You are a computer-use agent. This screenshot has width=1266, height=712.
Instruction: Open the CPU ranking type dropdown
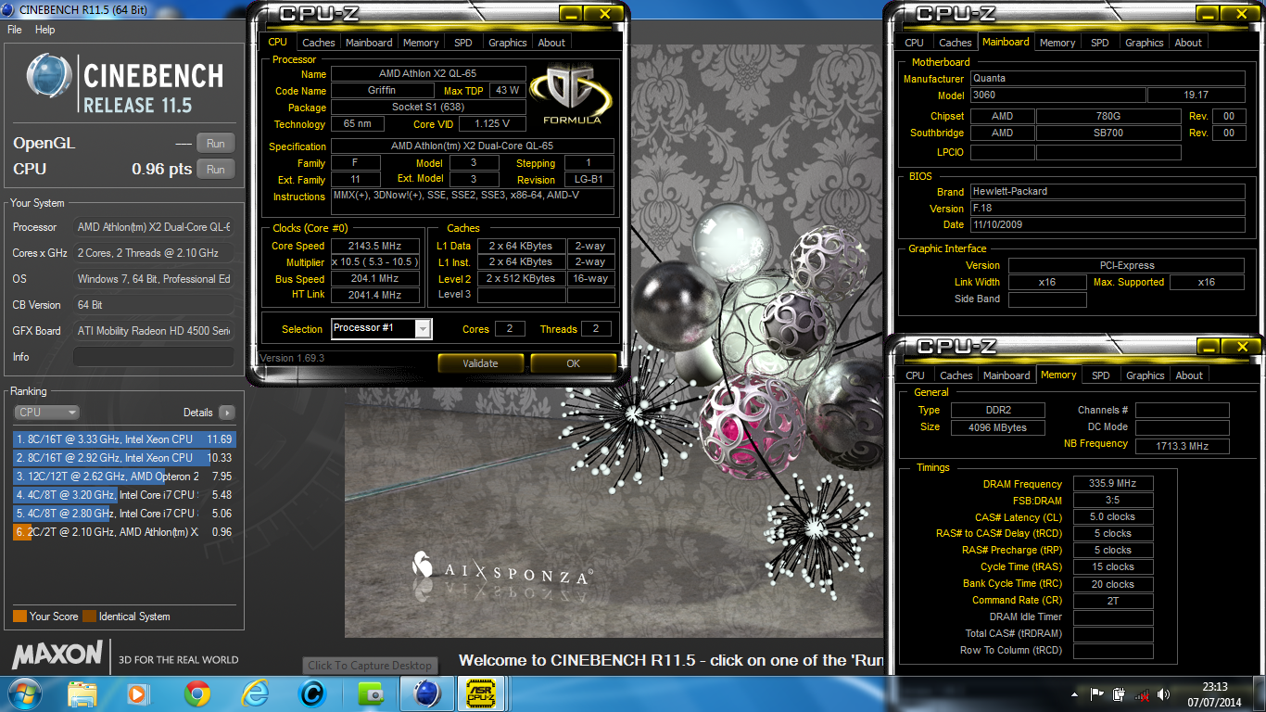click(x=46, y=413)
